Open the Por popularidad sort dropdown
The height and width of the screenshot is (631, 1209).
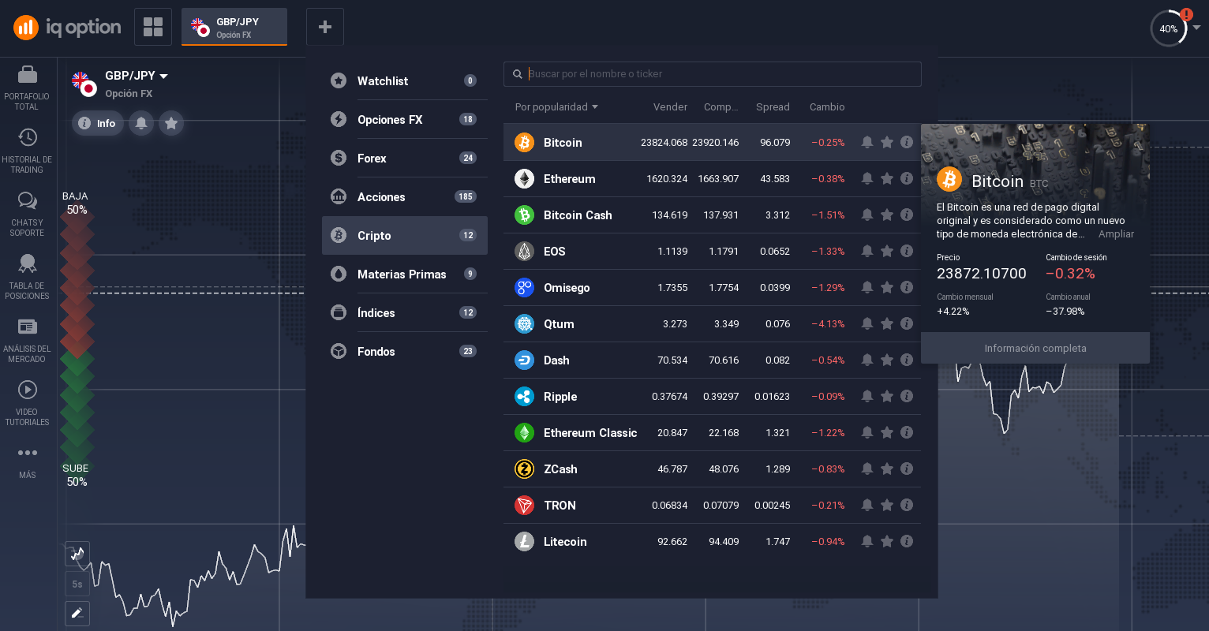(556, 107)
